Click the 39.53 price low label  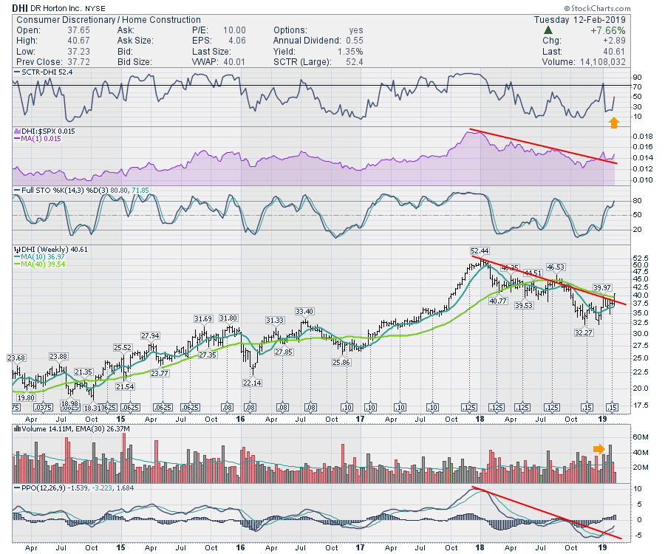click(524, 305)
